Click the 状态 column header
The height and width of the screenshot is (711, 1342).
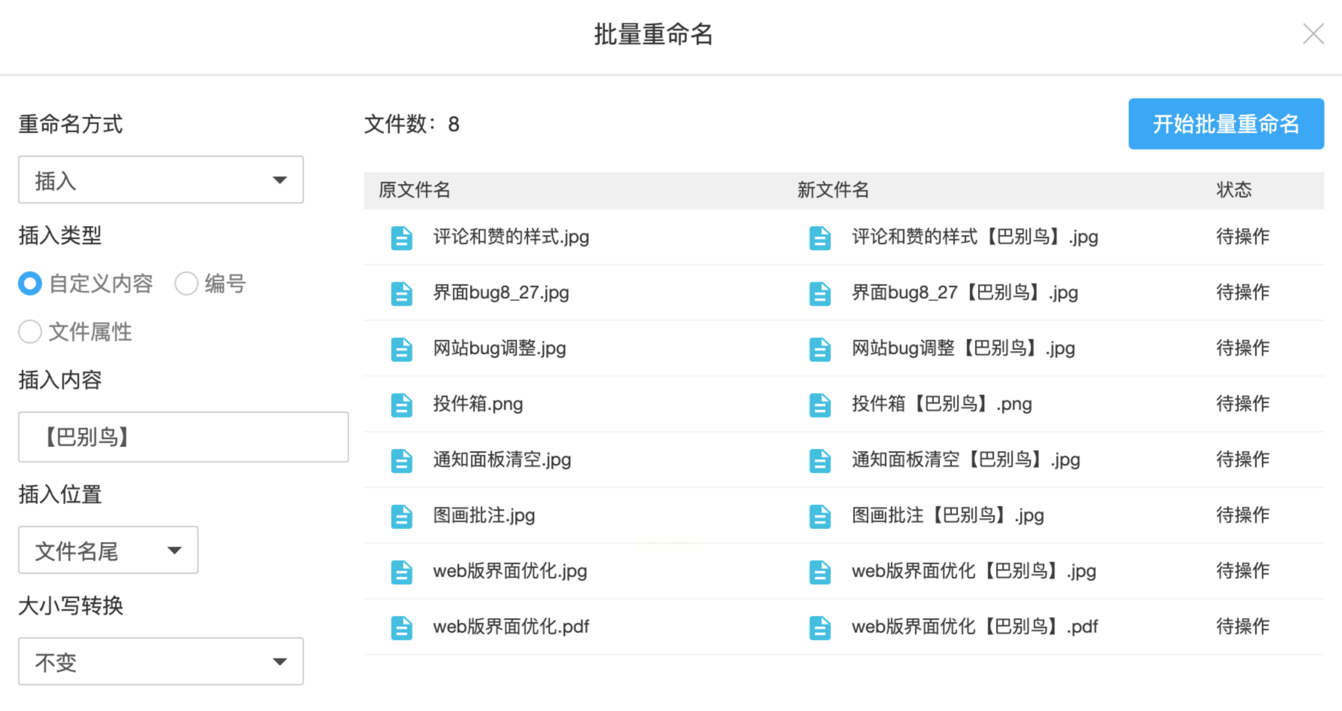coord(1233,190)
